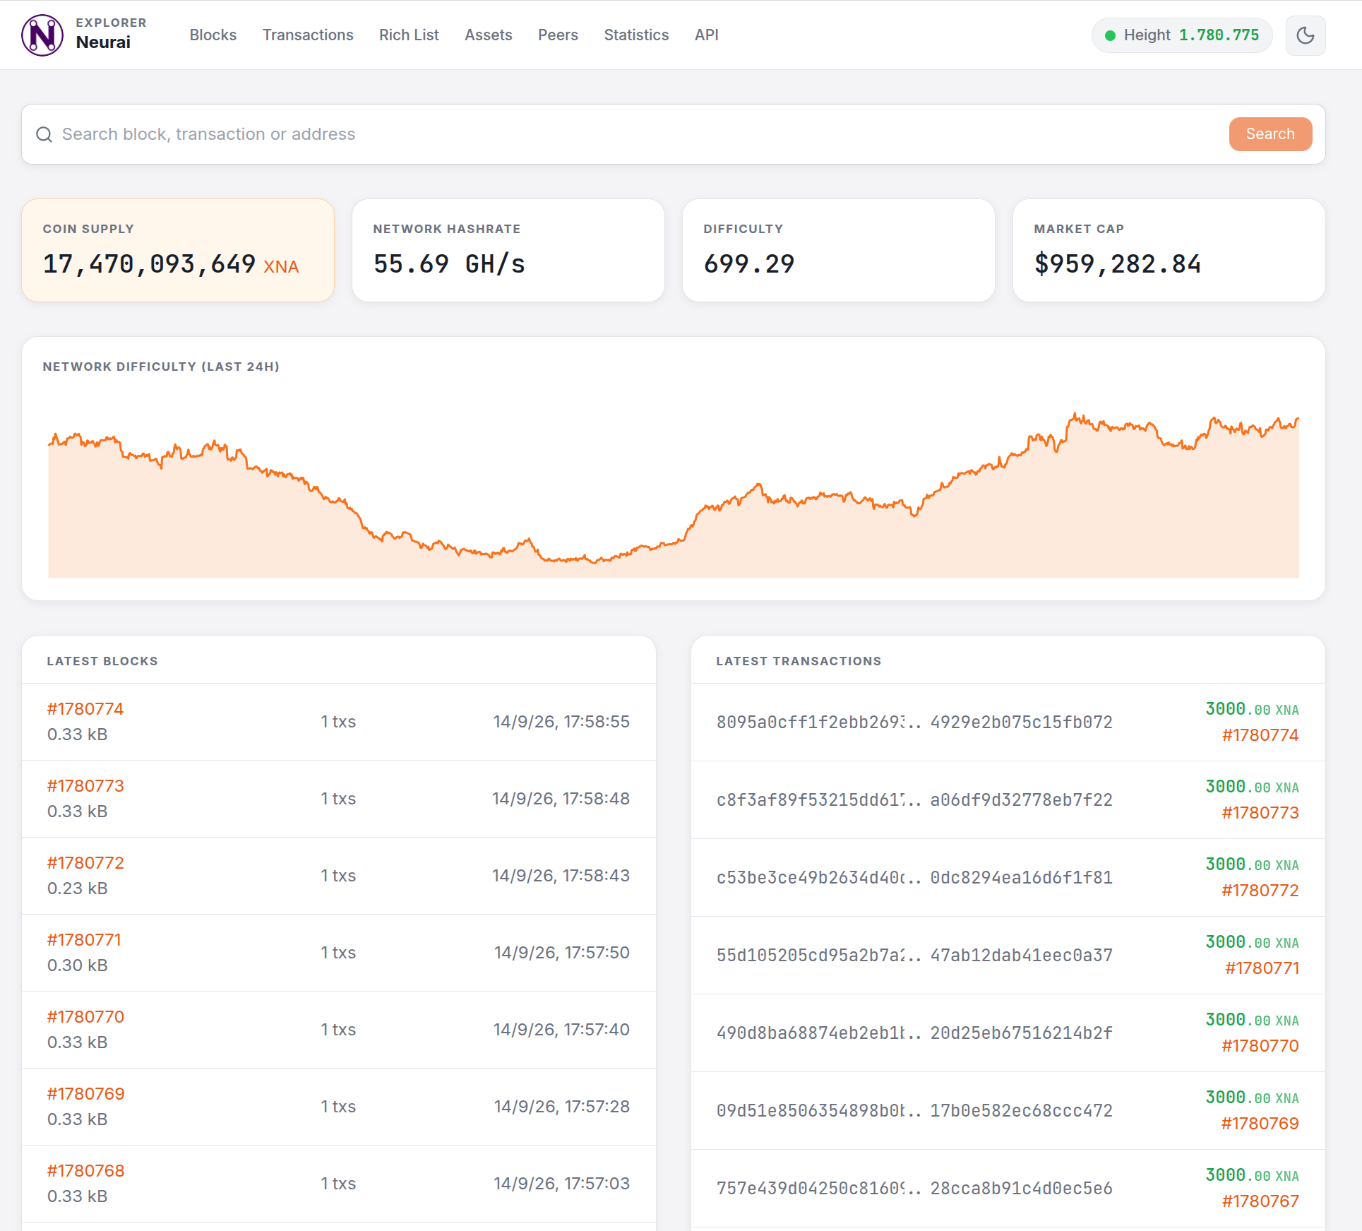The image size is (1362, 1231).
Task: Click the magnifier icon in search bar
Action: (44, 134)
